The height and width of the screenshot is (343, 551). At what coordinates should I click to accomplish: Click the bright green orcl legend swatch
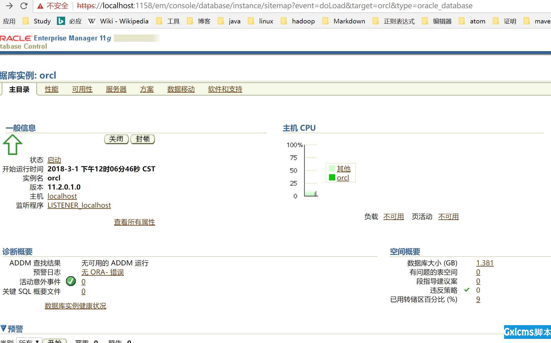[332, 177]
